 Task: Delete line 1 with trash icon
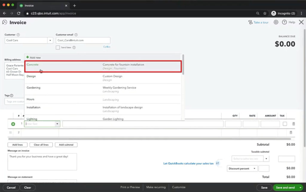[293, 124]
